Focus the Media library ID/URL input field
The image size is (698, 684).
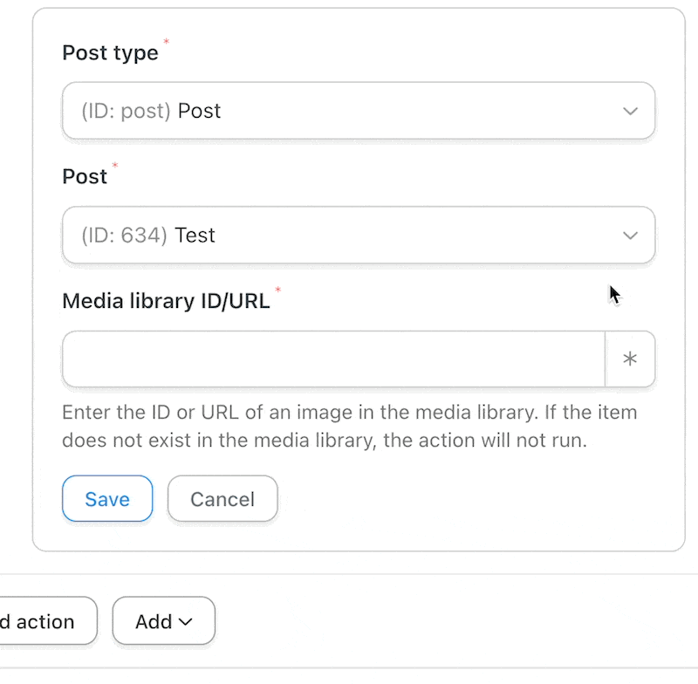click(333, 359)
